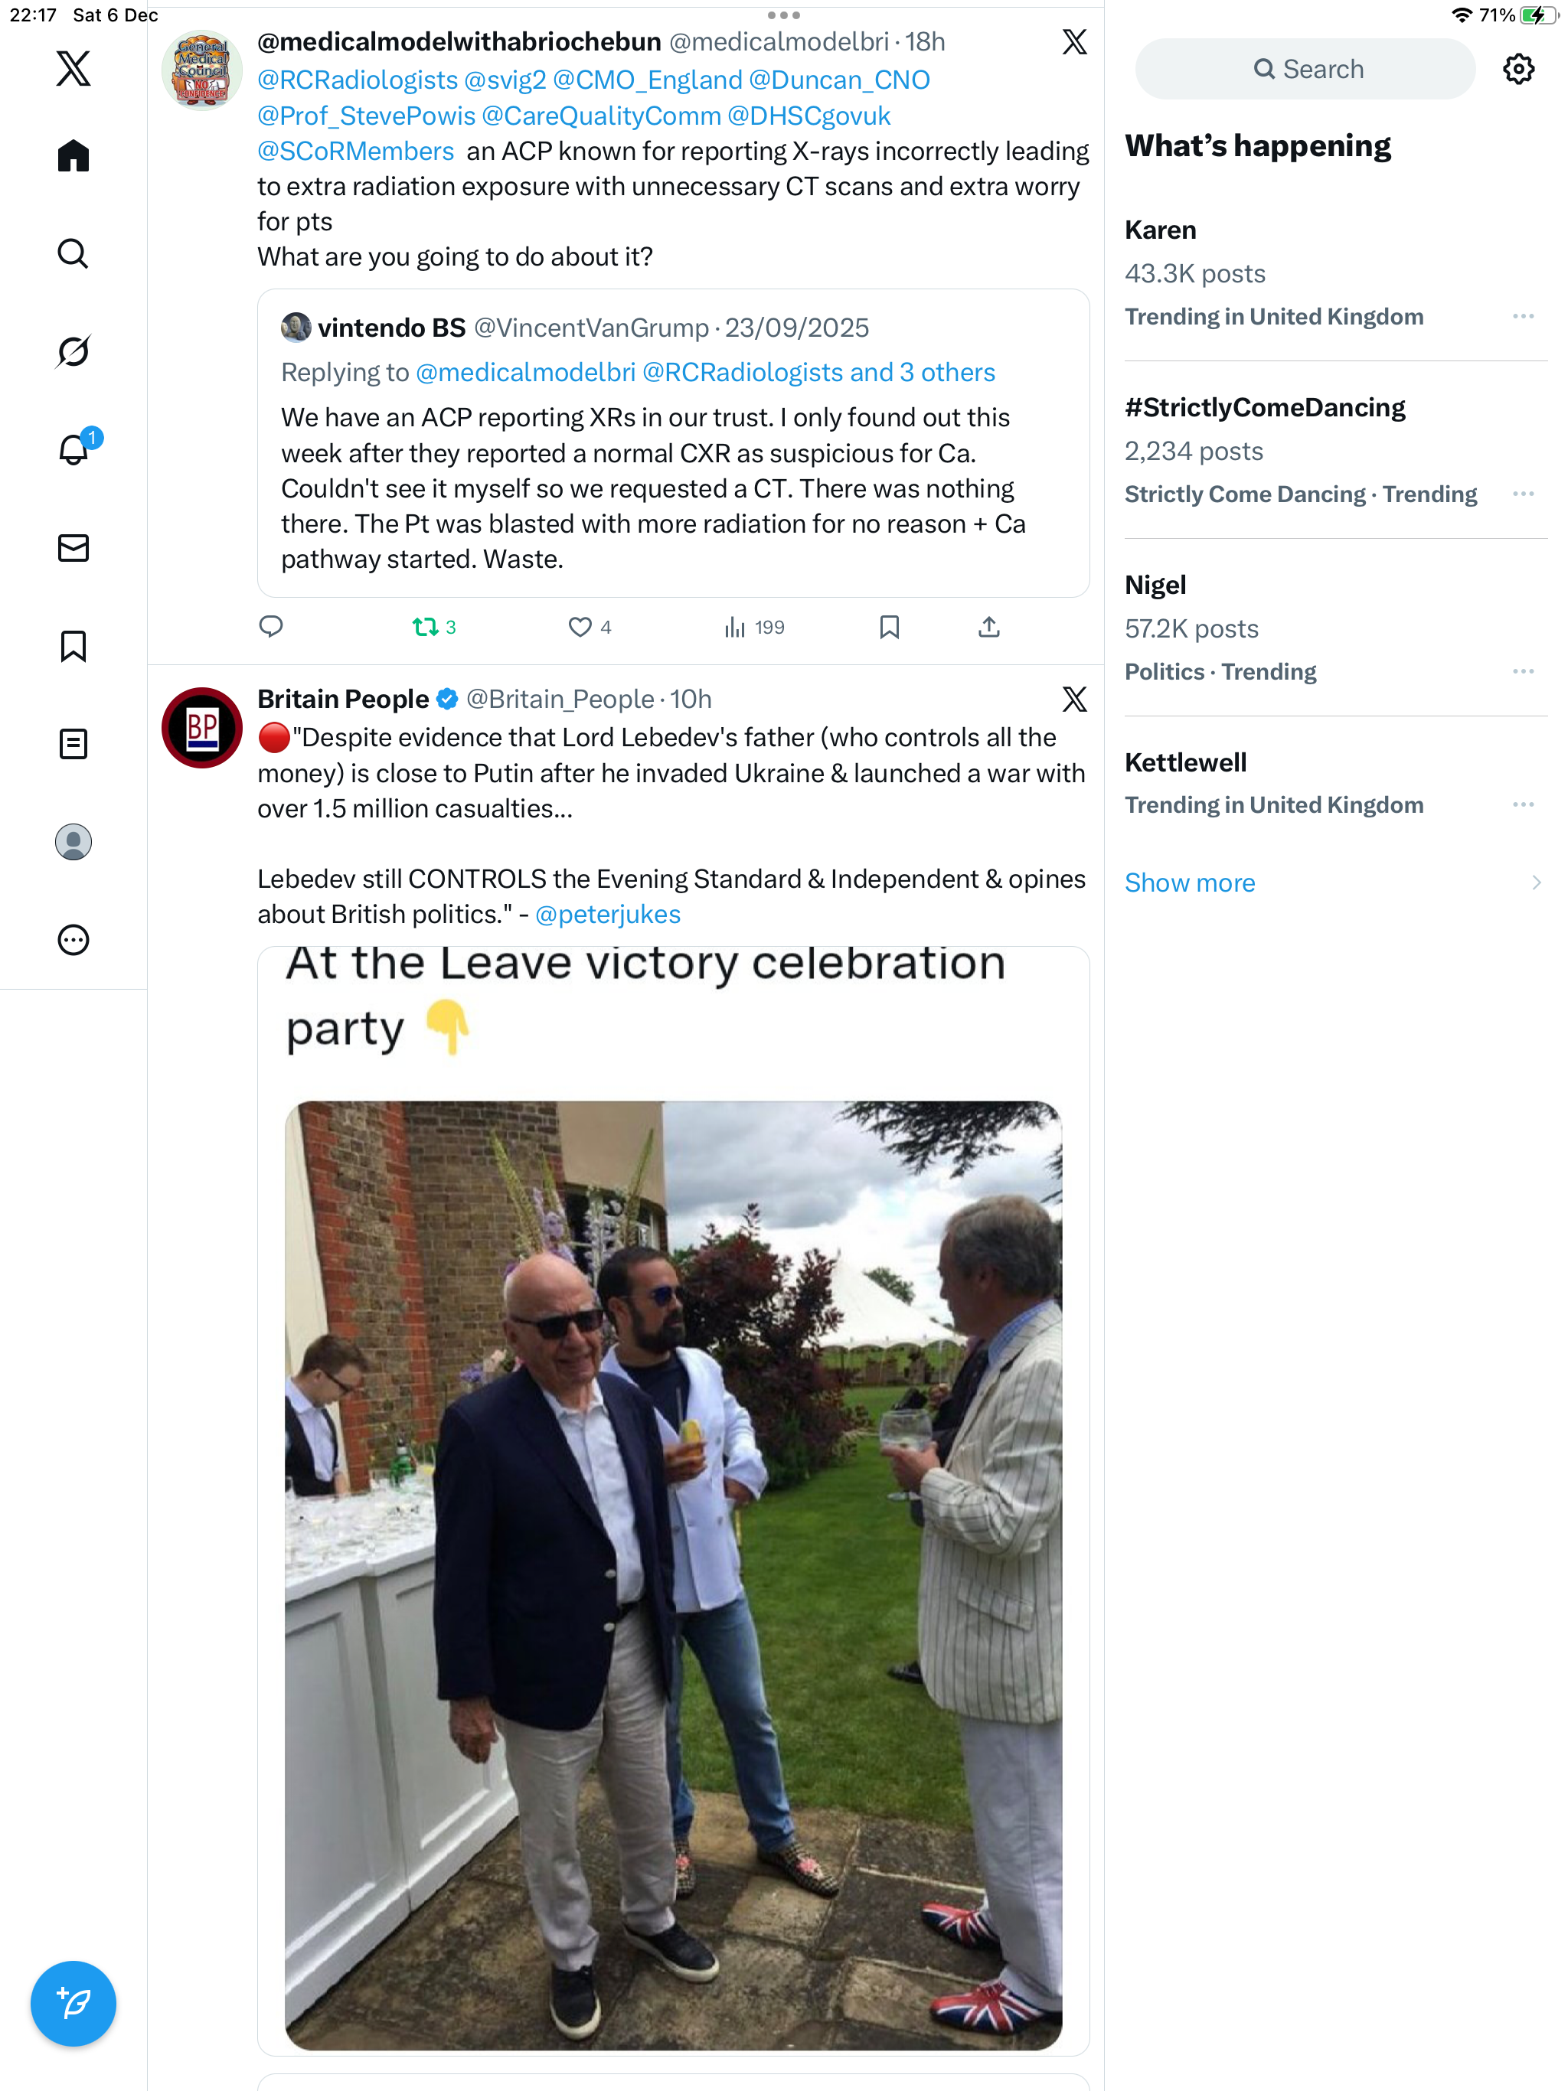Undo repost on the ACP radiology post
1568x2091 pixels.
coord(426,627)
